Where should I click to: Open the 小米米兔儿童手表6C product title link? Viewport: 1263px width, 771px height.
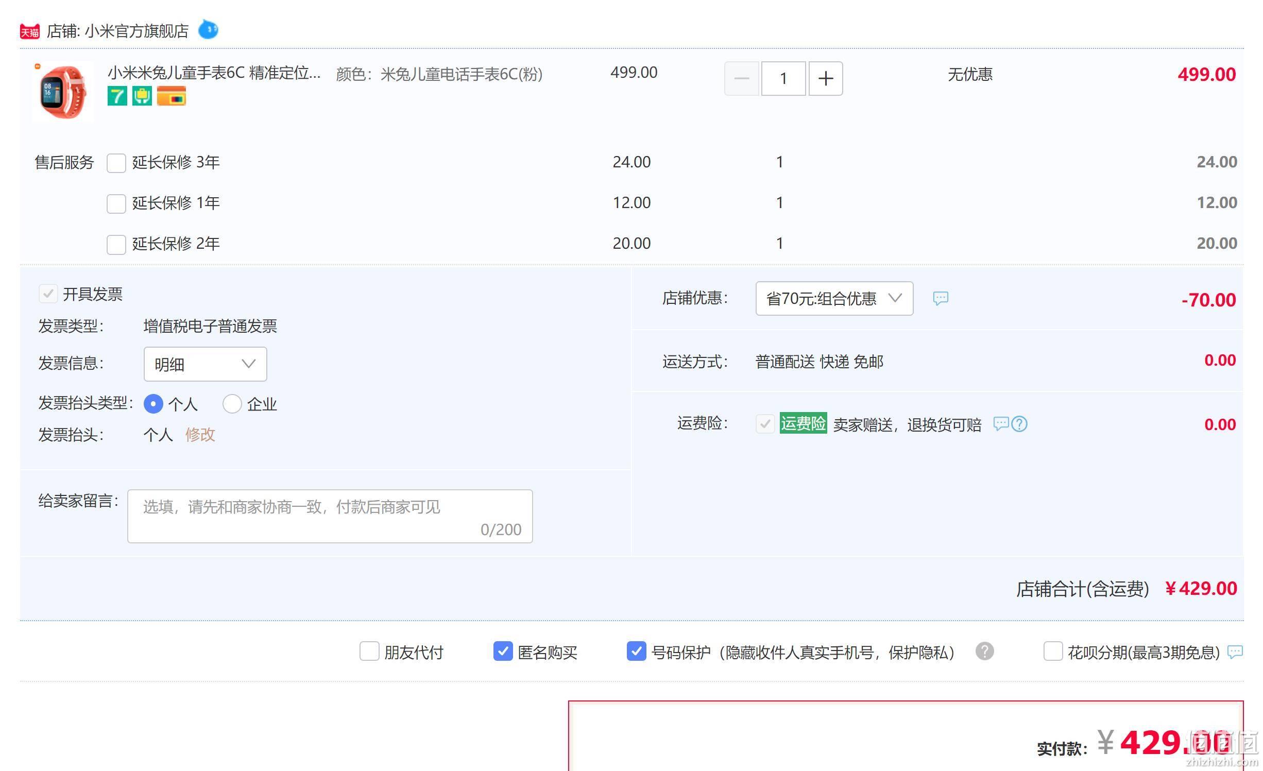point(214,73)
